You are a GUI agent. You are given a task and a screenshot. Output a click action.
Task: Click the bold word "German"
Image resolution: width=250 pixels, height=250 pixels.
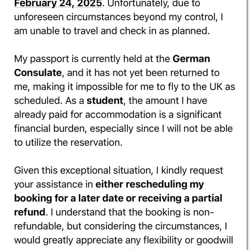(191, 59)
